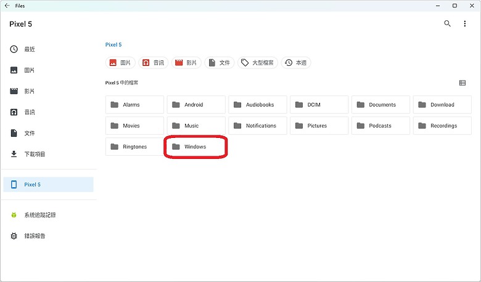The height and width of the screenshot is (282, 481).
Task: Switch to list view layout icon
Action: 462,83
